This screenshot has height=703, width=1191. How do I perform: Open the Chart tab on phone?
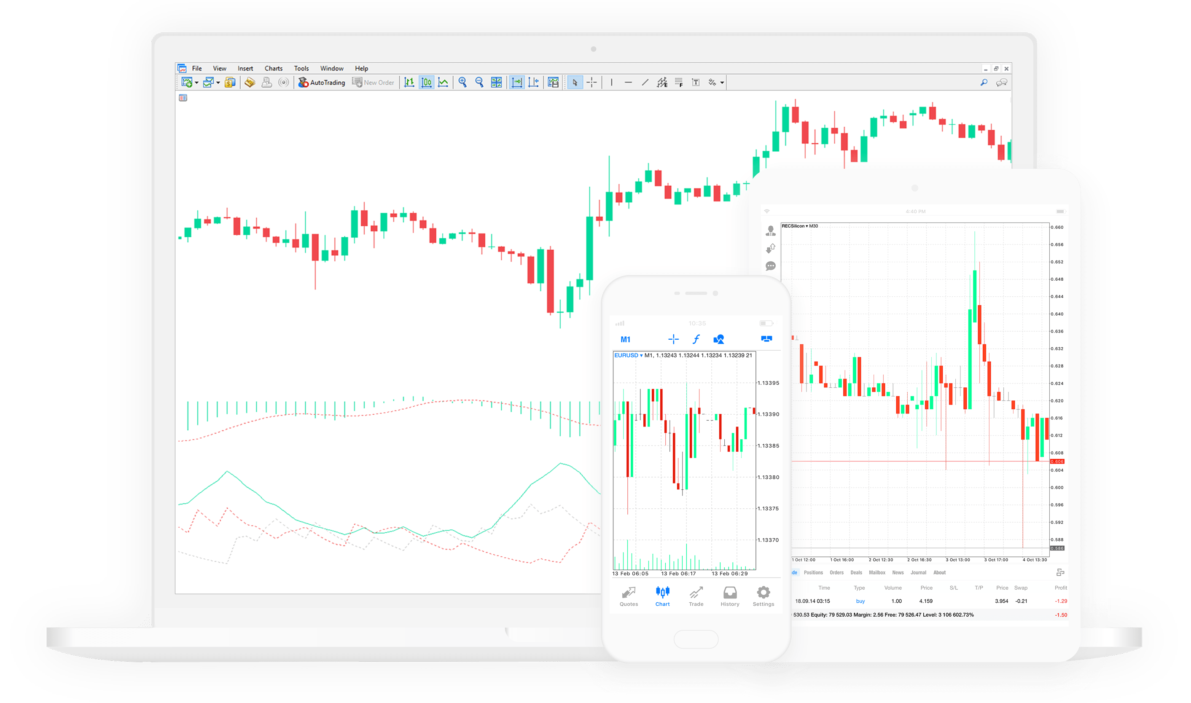662,596
